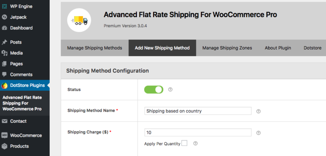Click help icon next to Shipping Method Name
This screenshot has width=326, height=156.
[x=258, y=111]
